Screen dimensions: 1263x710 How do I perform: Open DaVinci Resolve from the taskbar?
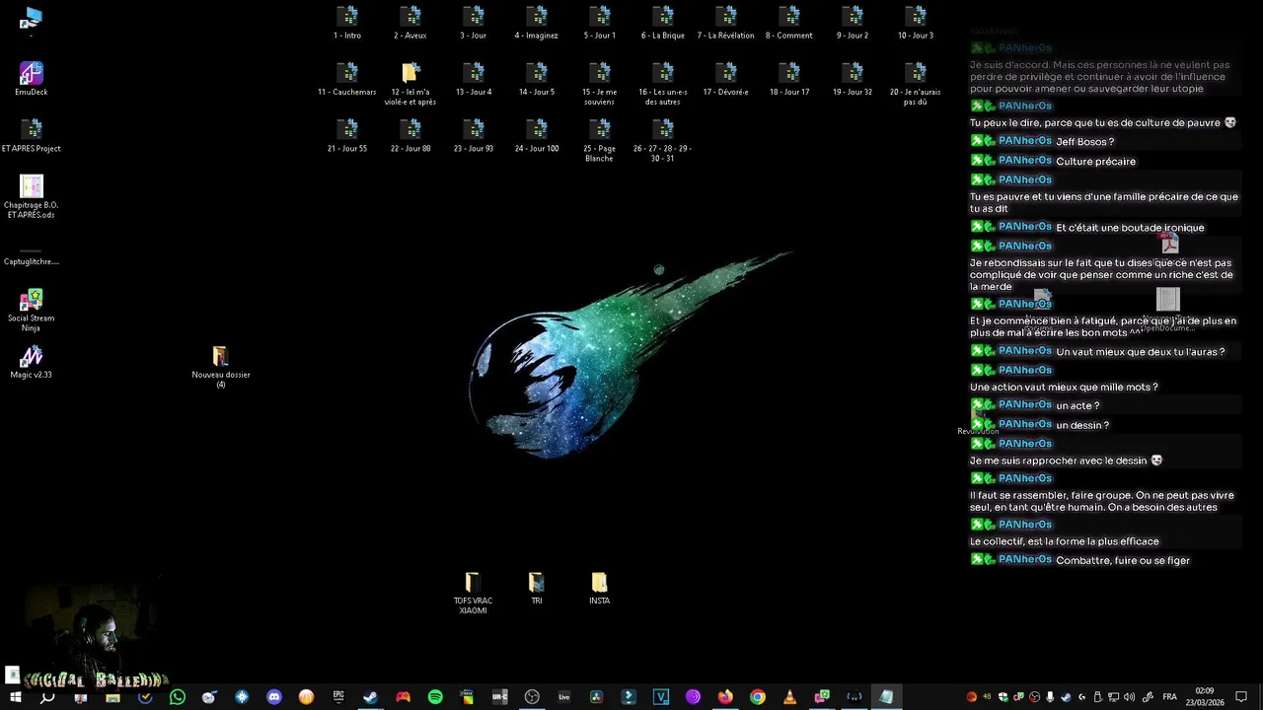pyautogui.click(x=596, y=697)
